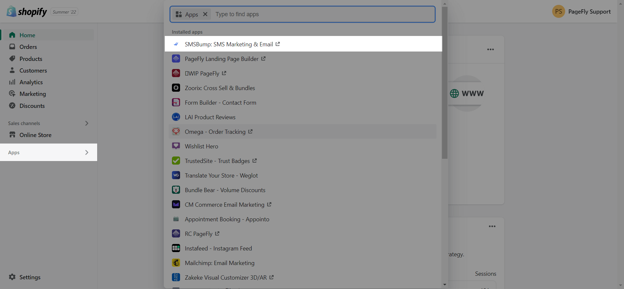Click the Appointo calendar icon
Screen dimensions: 624x289
point(176,219)
